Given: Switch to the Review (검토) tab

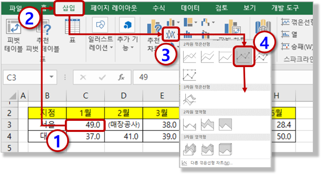Looking at the screenshot, I should [221, 8].
